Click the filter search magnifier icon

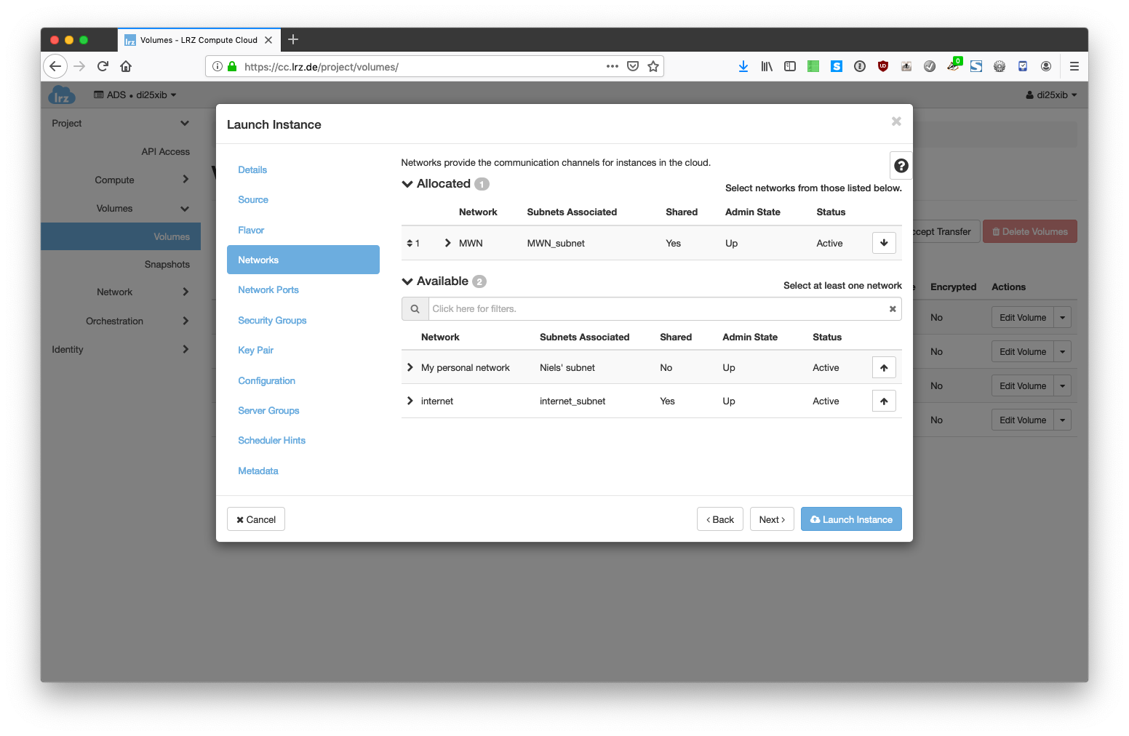pyautogui.click(x=415, y=309)
